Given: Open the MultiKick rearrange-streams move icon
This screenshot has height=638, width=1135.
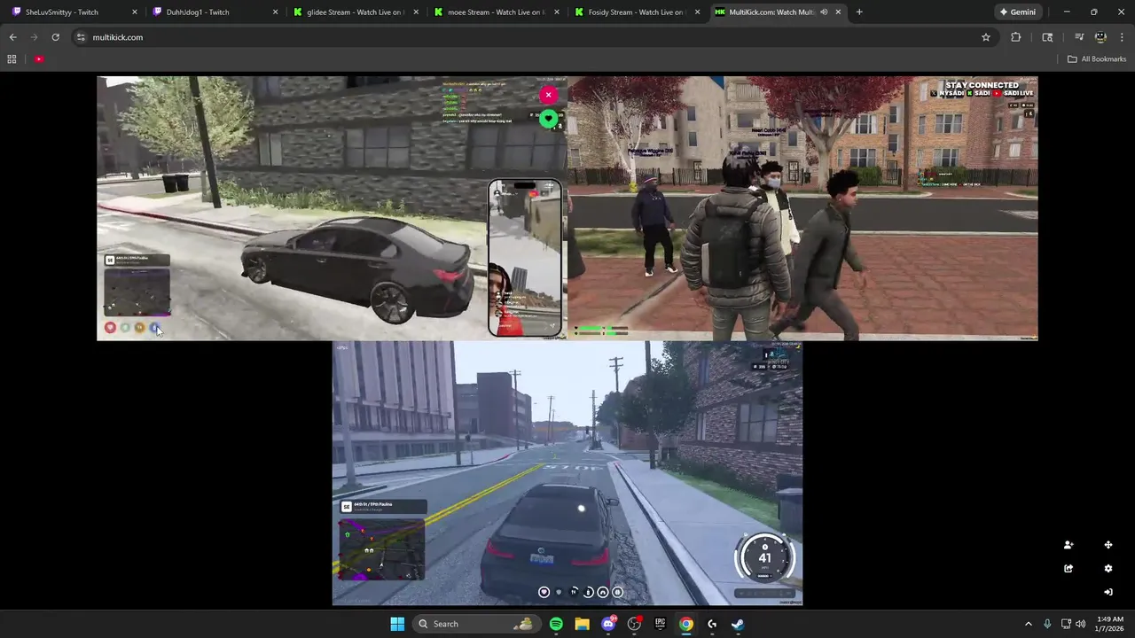Looking at the screenshot, I should [x=1108, y=545].
